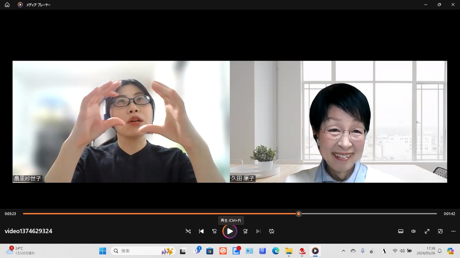Open Microsoft Store from the taskbar
Image resolution: width=460 pixels, height=258 pixels.
pyautogui.click(x=210, y=251)
